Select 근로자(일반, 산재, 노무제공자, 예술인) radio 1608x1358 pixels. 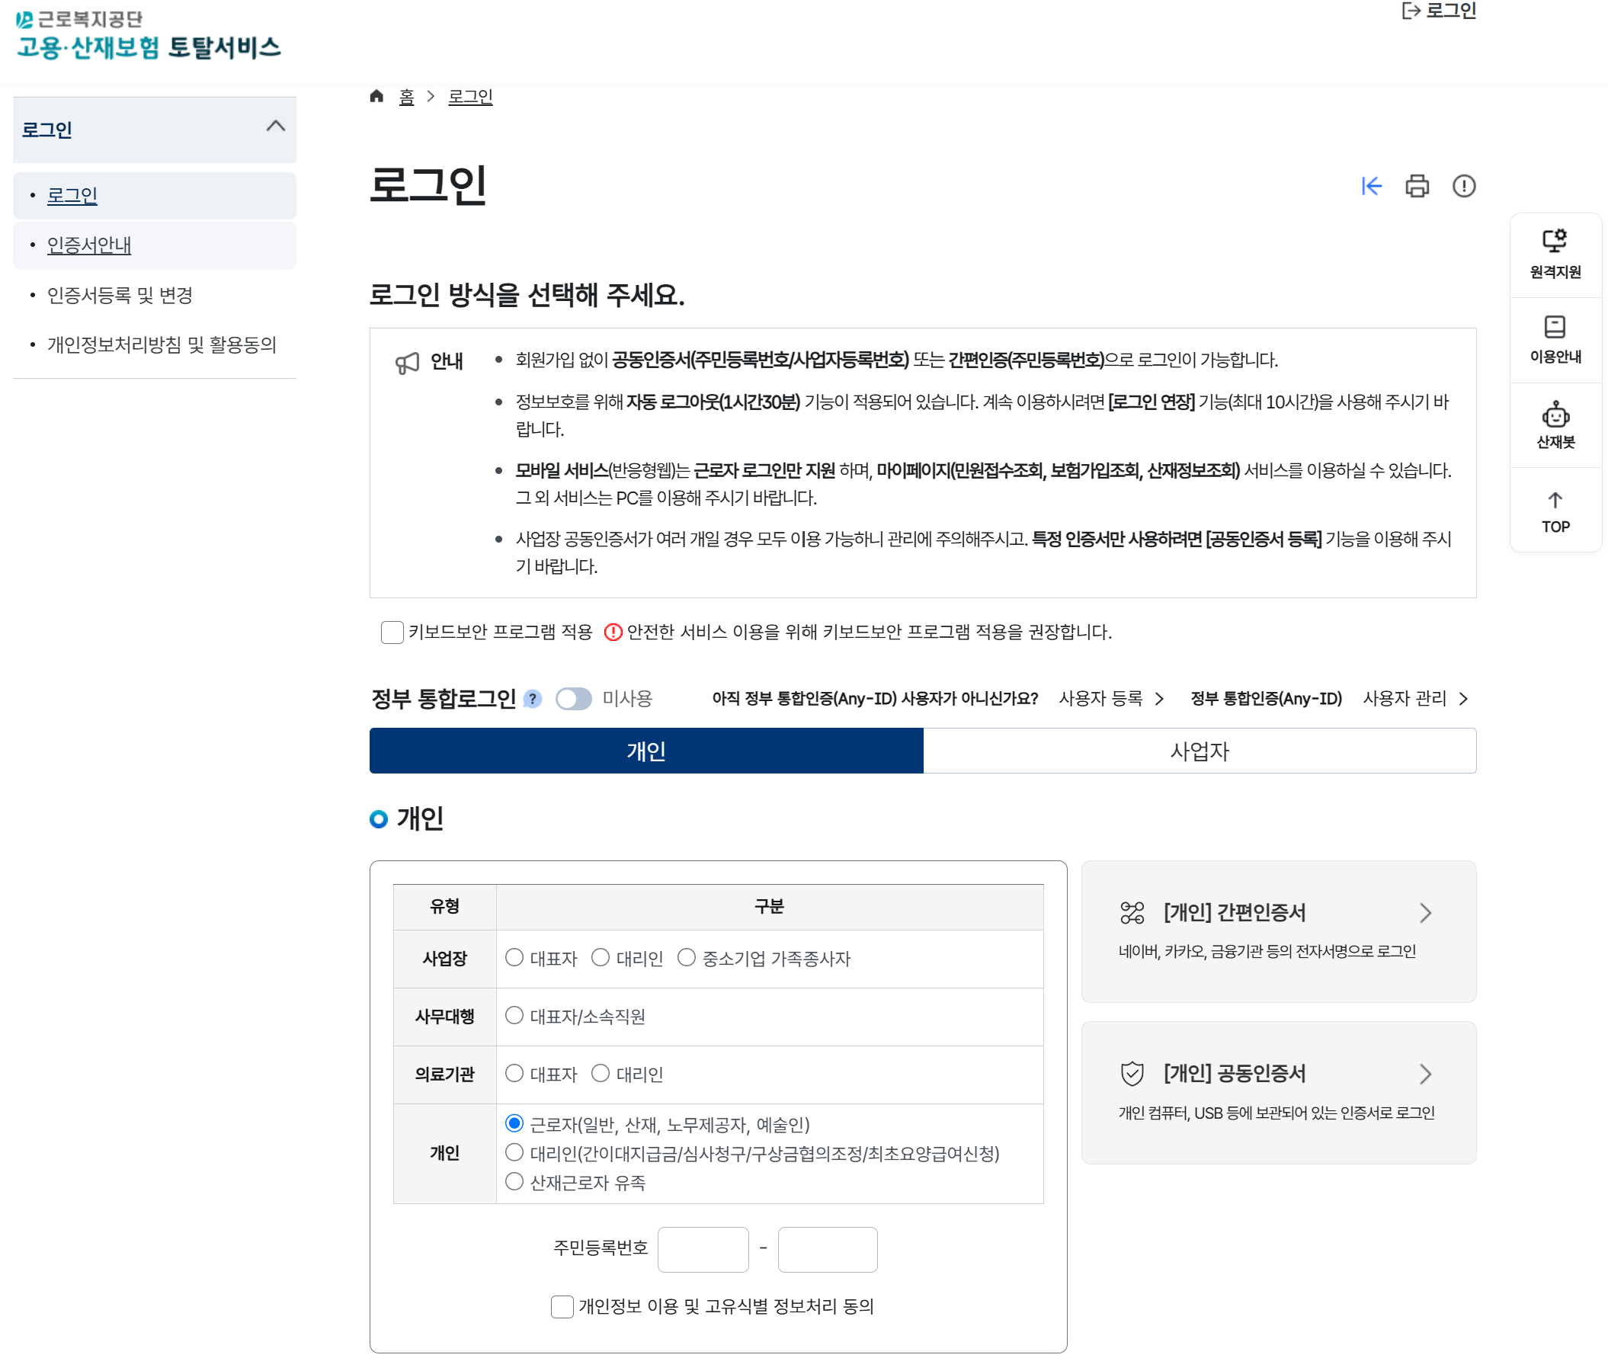(514, 1124)
